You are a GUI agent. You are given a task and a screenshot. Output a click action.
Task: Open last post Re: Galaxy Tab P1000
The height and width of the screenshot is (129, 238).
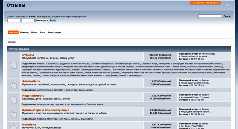click(x=191, y=126)
